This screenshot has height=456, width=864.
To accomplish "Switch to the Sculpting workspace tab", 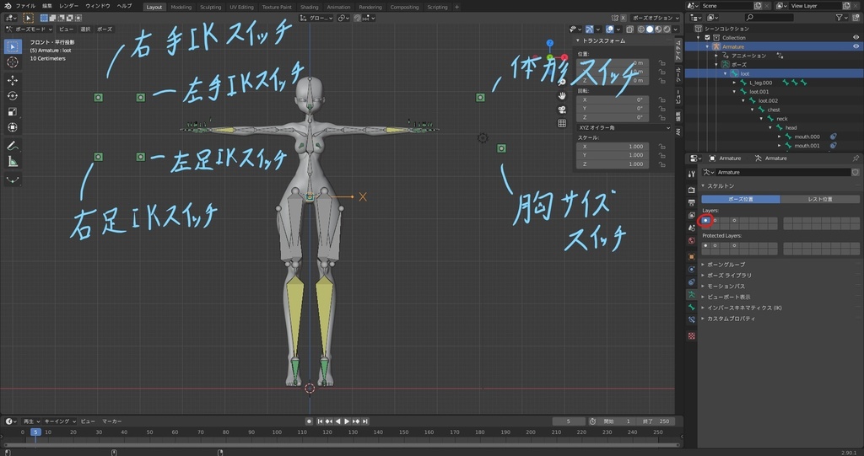I will click(210, 7).
